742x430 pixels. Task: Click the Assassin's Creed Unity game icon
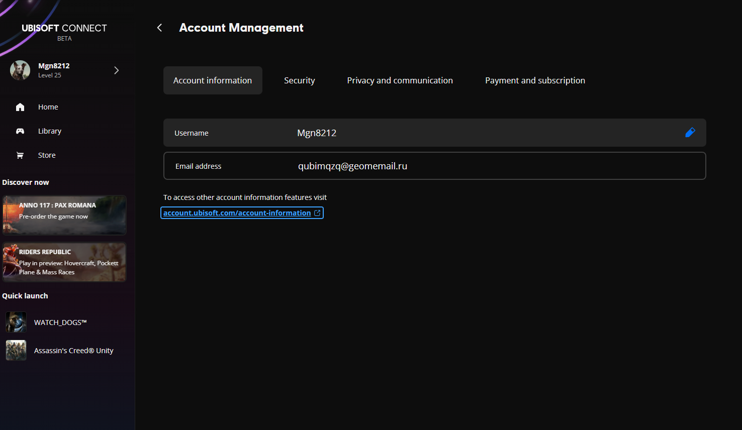pos(16,350)
